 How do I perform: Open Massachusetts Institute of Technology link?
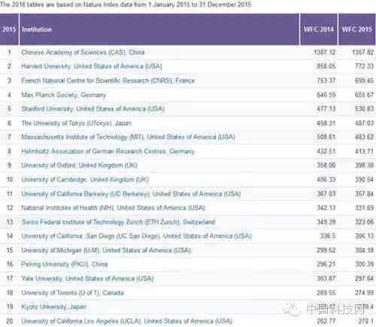pos(128,137)
